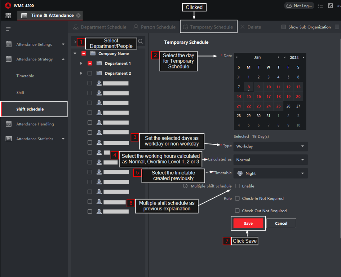The height and width of the screenshot is (277, 341).
Task: Open the monitoring chart icon in title bar
Action: pyautogui.click(x=330, y=6)
